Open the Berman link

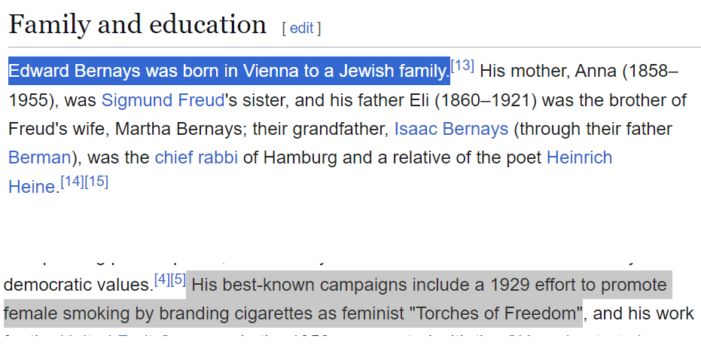pyautogui.click(x=40, y=157)
